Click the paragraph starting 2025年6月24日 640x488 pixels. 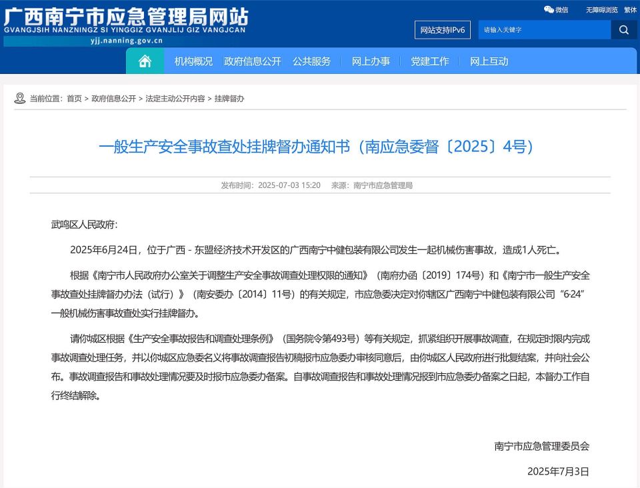point(317,250)
